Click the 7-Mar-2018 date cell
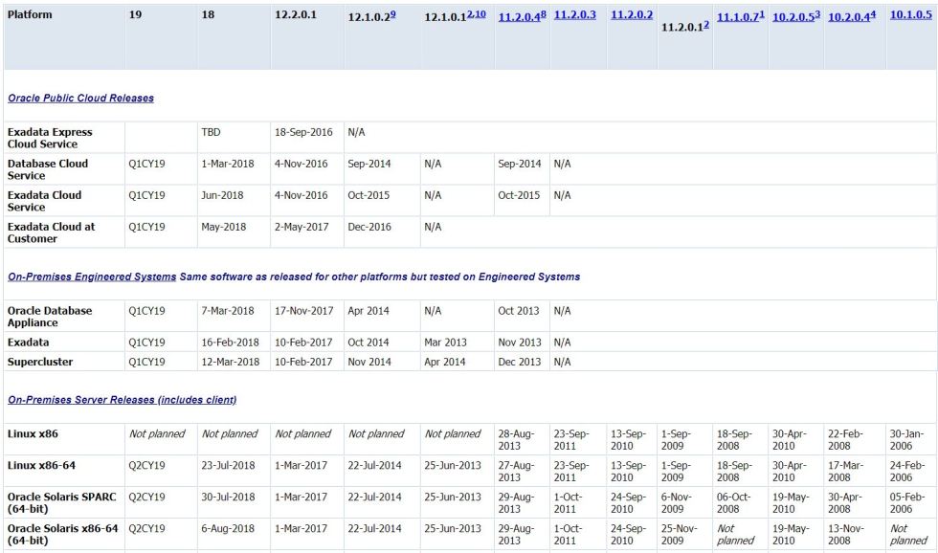Screen dimensions: 938x553 point(228,311)
